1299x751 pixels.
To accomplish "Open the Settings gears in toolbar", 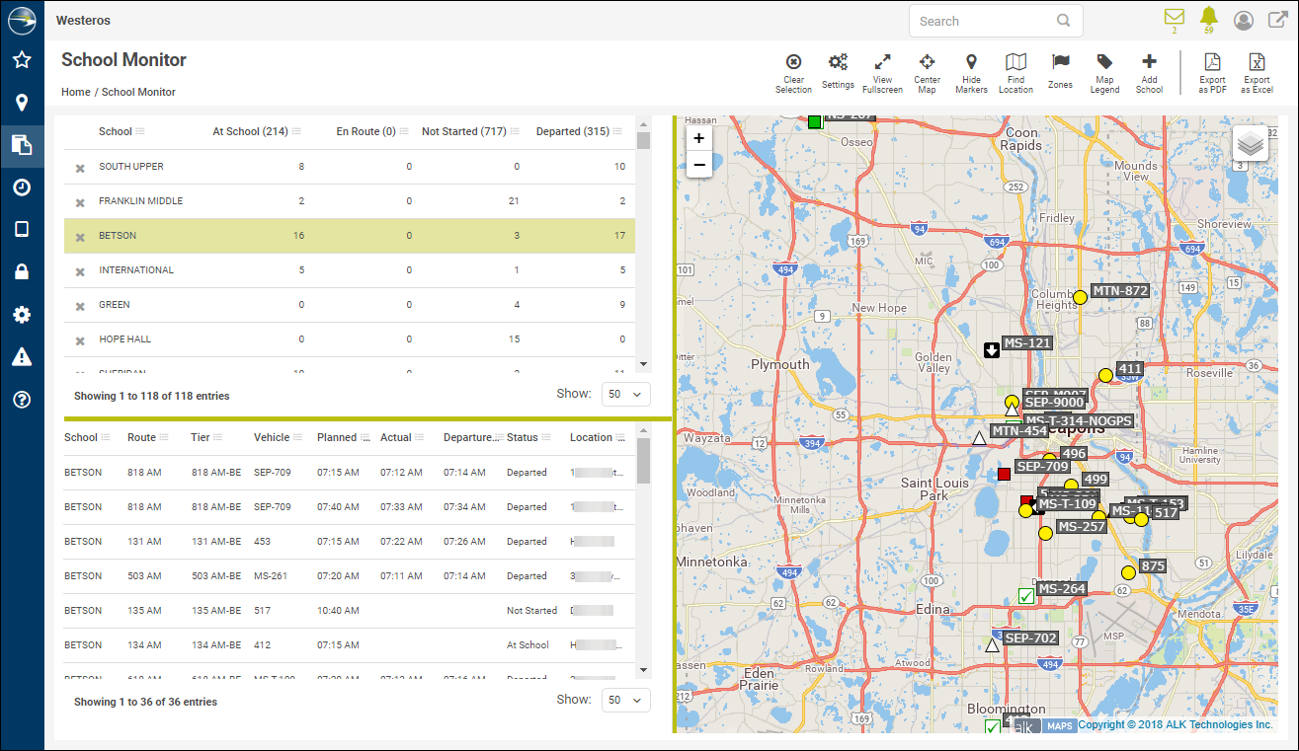I will pyautogui.click(x=838, y=63).
